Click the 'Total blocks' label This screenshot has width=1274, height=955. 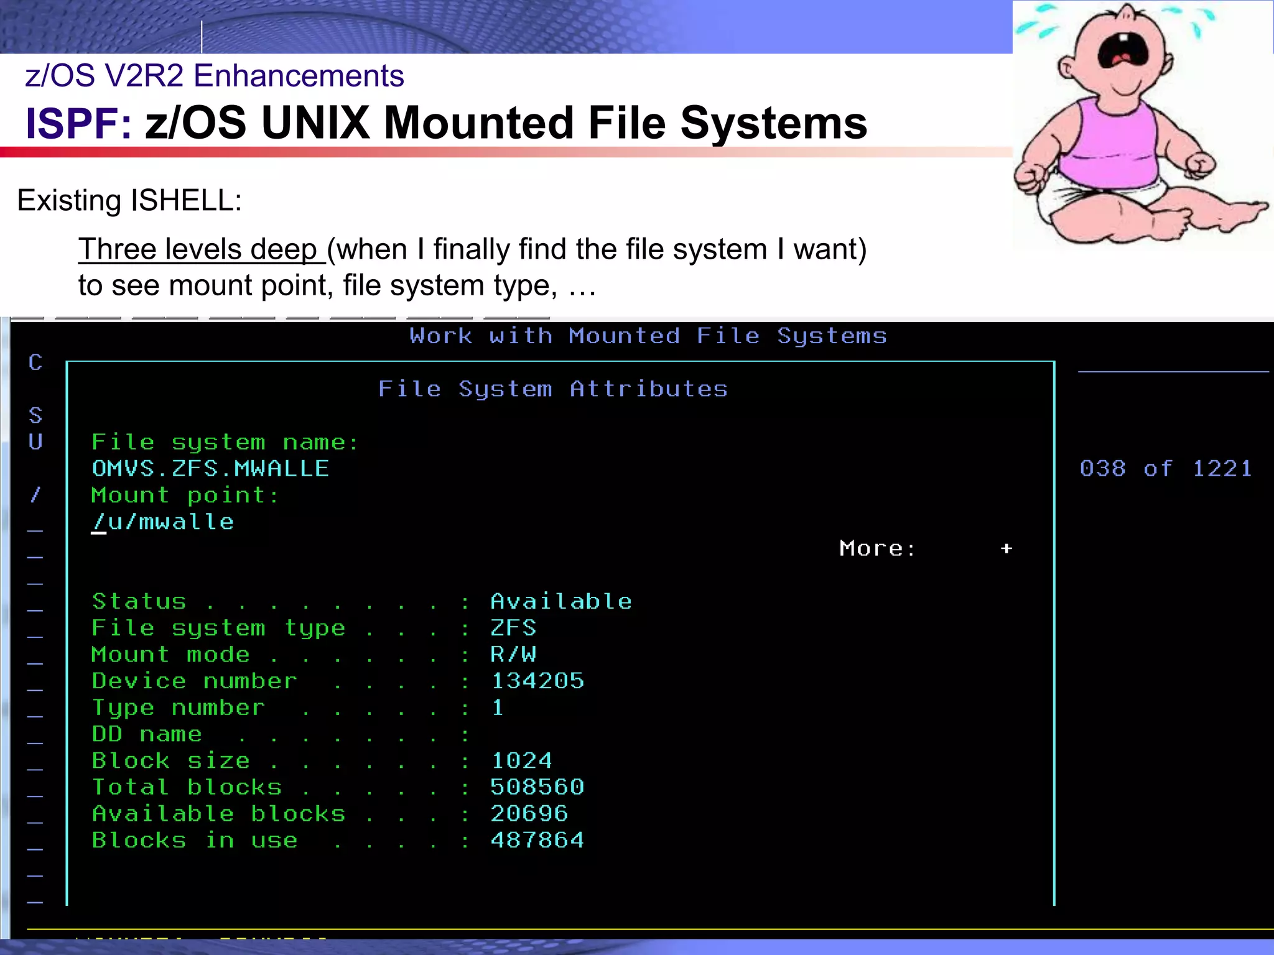187,787
